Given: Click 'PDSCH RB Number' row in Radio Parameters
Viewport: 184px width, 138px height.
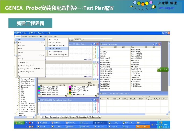Looking at the screenshot, I should coord(146,86).
